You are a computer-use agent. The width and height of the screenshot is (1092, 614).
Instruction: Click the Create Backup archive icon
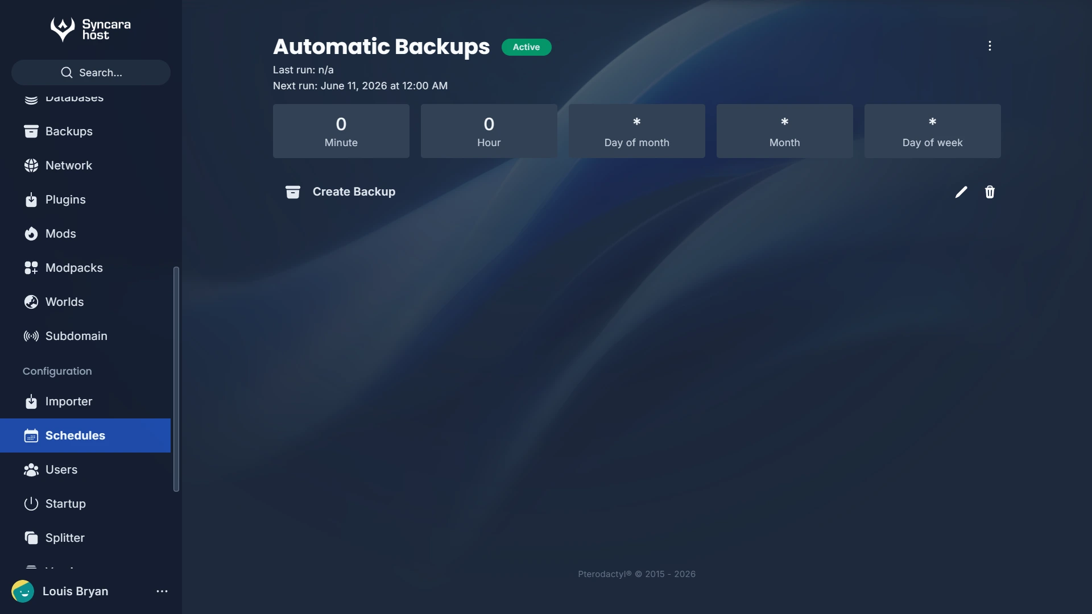[293, 192]
